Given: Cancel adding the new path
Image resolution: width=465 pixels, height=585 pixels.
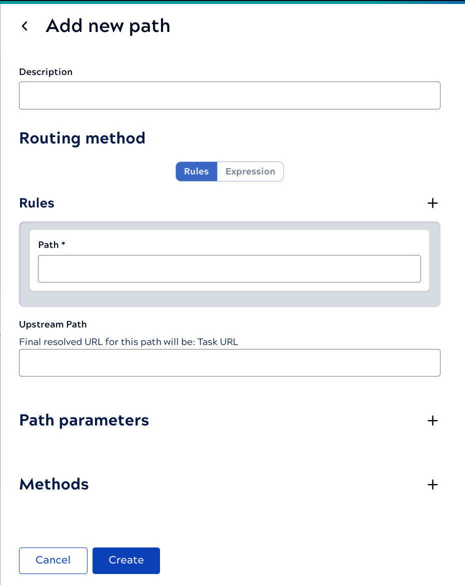Looking at the screenshot, I should point(53,560).
